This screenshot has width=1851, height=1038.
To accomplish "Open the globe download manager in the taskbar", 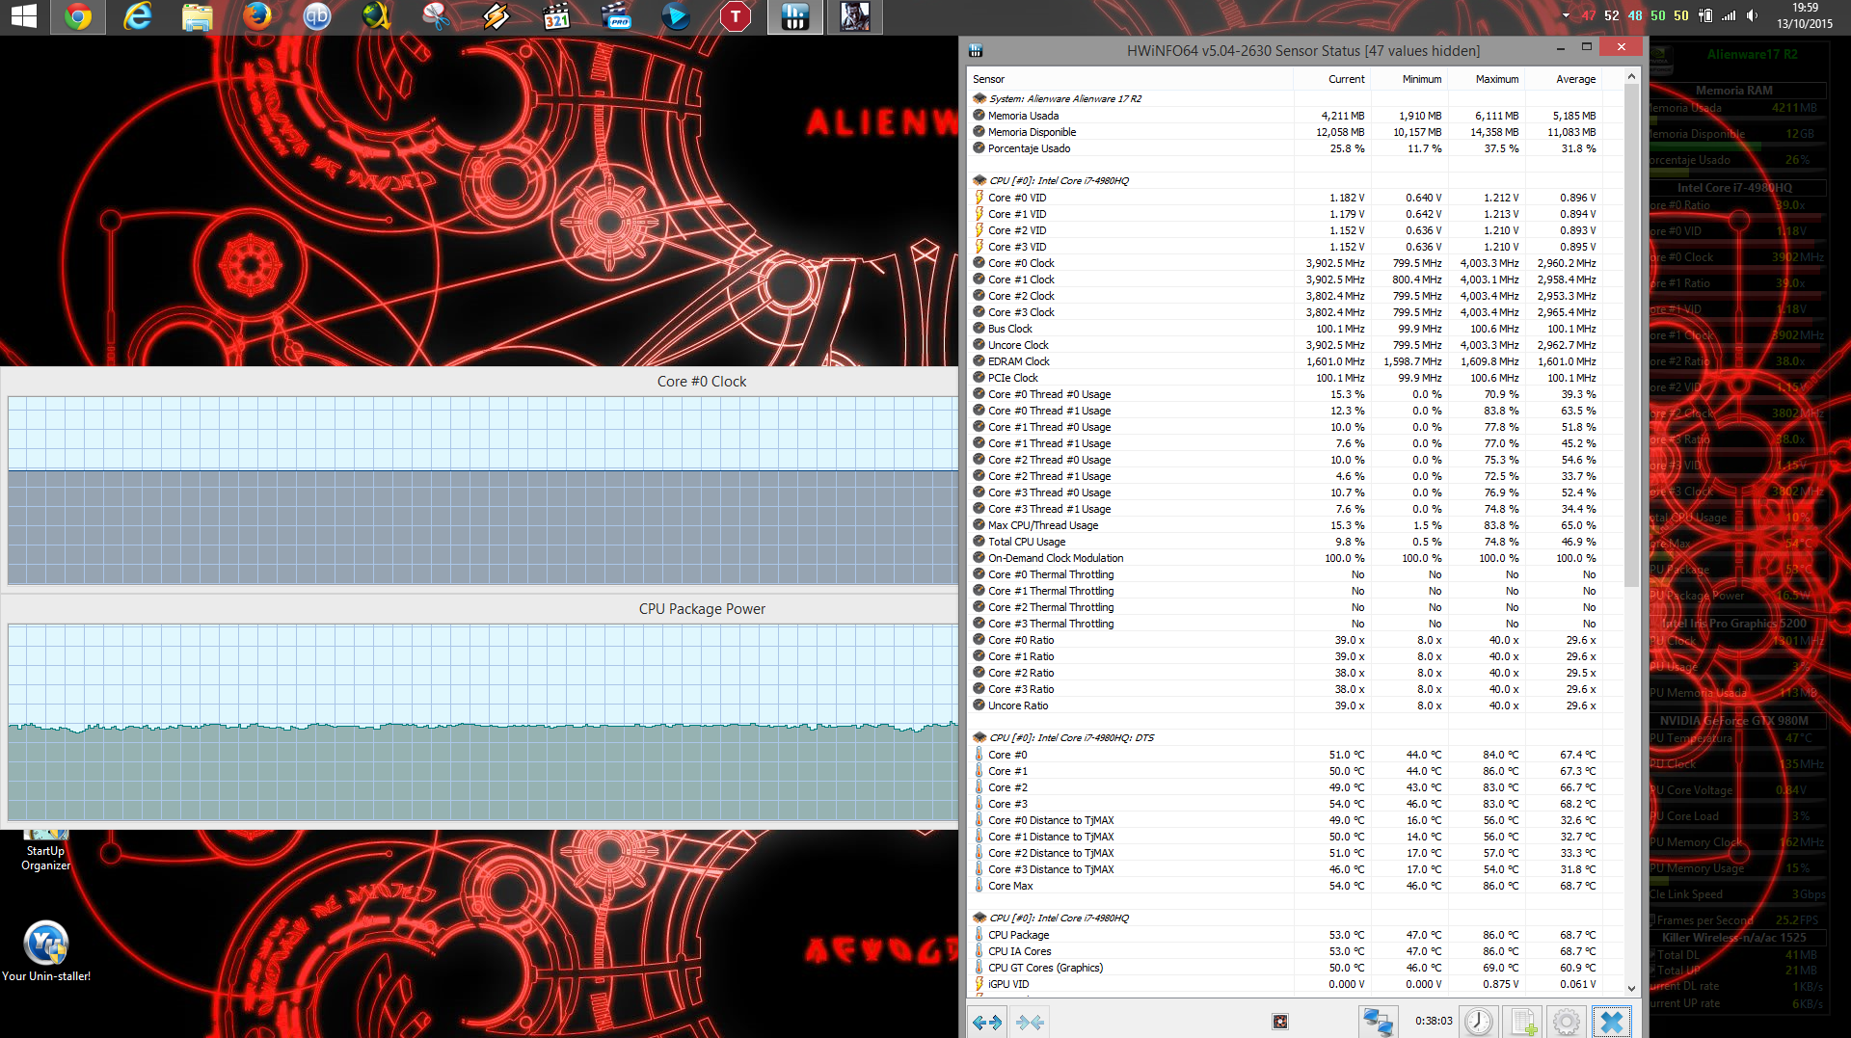I will (x=377, y=16).
